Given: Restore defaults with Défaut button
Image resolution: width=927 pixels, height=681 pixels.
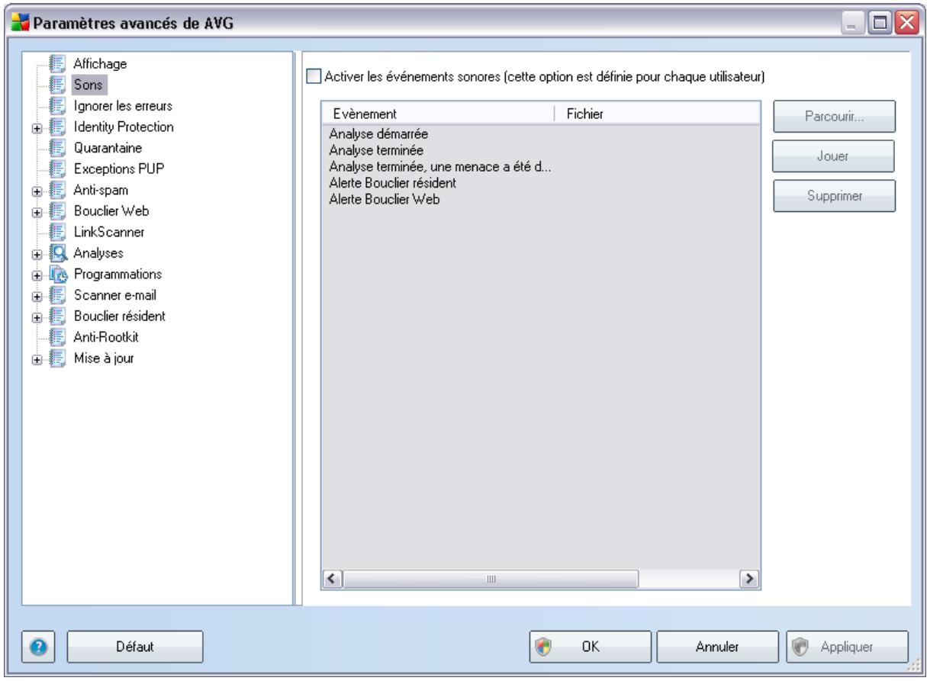Looking at the screenshot, I should click(x=135, y=646).
